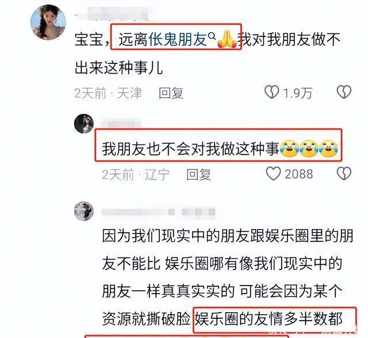The width and height of the screenshot is (368, 338).
Task: Tap the blurred username of the Liaoning replier
Action: pos(121,124)
